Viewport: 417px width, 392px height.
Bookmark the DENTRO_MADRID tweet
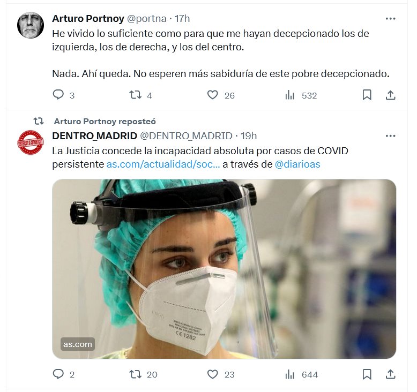click(x=367, y=374)
